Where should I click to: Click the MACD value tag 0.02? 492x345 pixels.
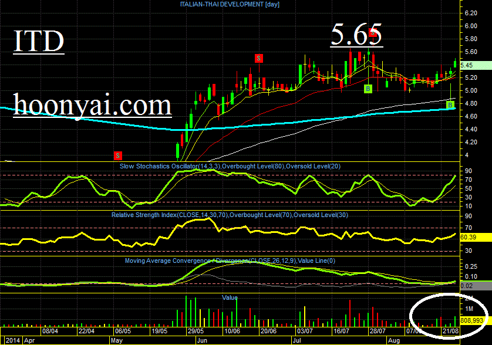click(x=475, y=285)
